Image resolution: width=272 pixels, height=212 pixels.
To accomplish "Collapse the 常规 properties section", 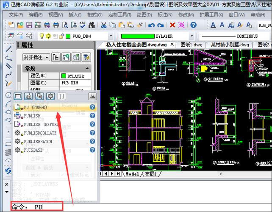I will click(87, 68).
